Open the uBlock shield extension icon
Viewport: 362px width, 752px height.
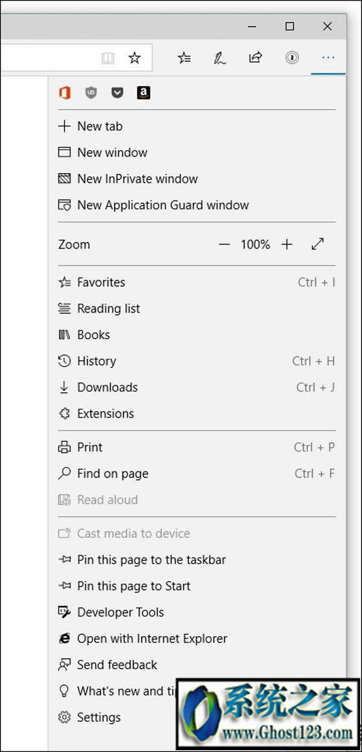91,92
